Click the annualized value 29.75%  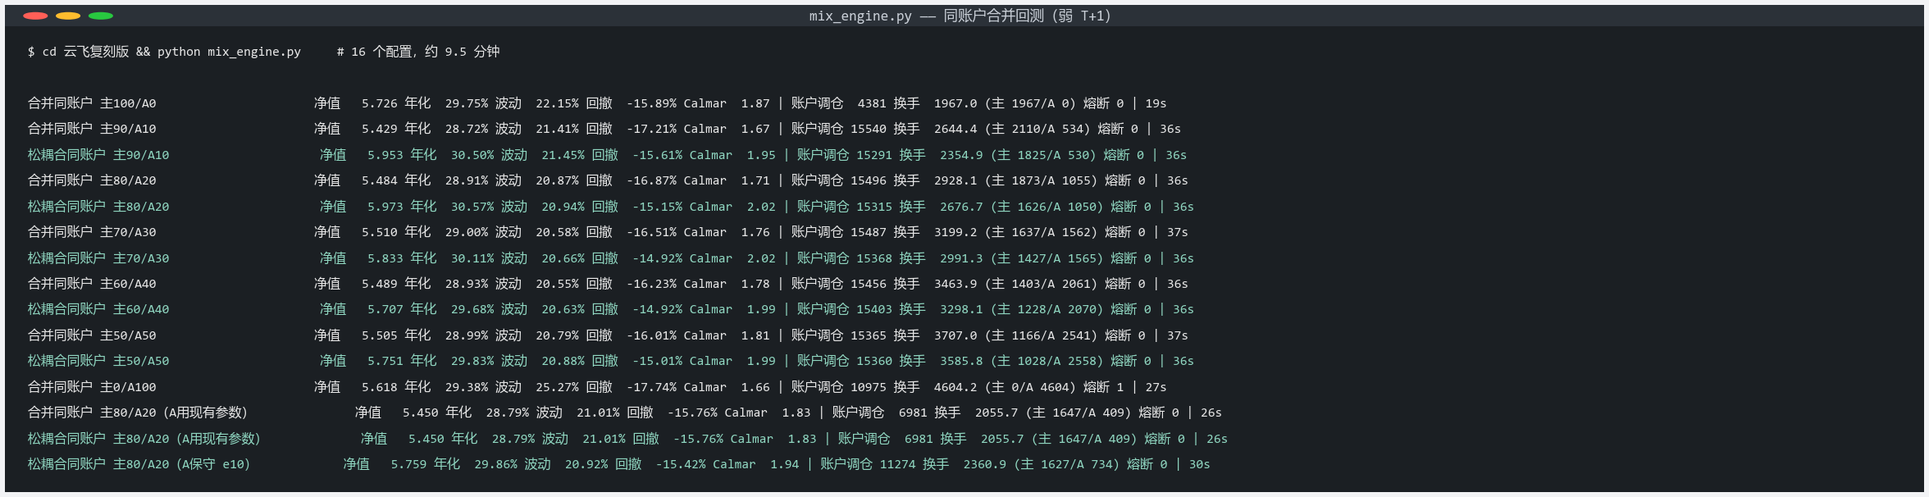tap(467, 103)
